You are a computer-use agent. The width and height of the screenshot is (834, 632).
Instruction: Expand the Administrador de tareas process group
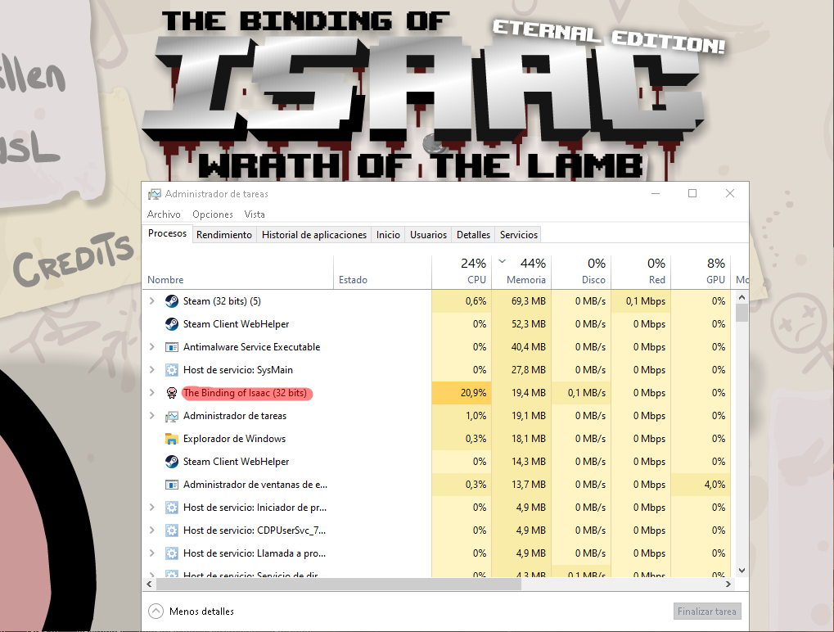152,416
